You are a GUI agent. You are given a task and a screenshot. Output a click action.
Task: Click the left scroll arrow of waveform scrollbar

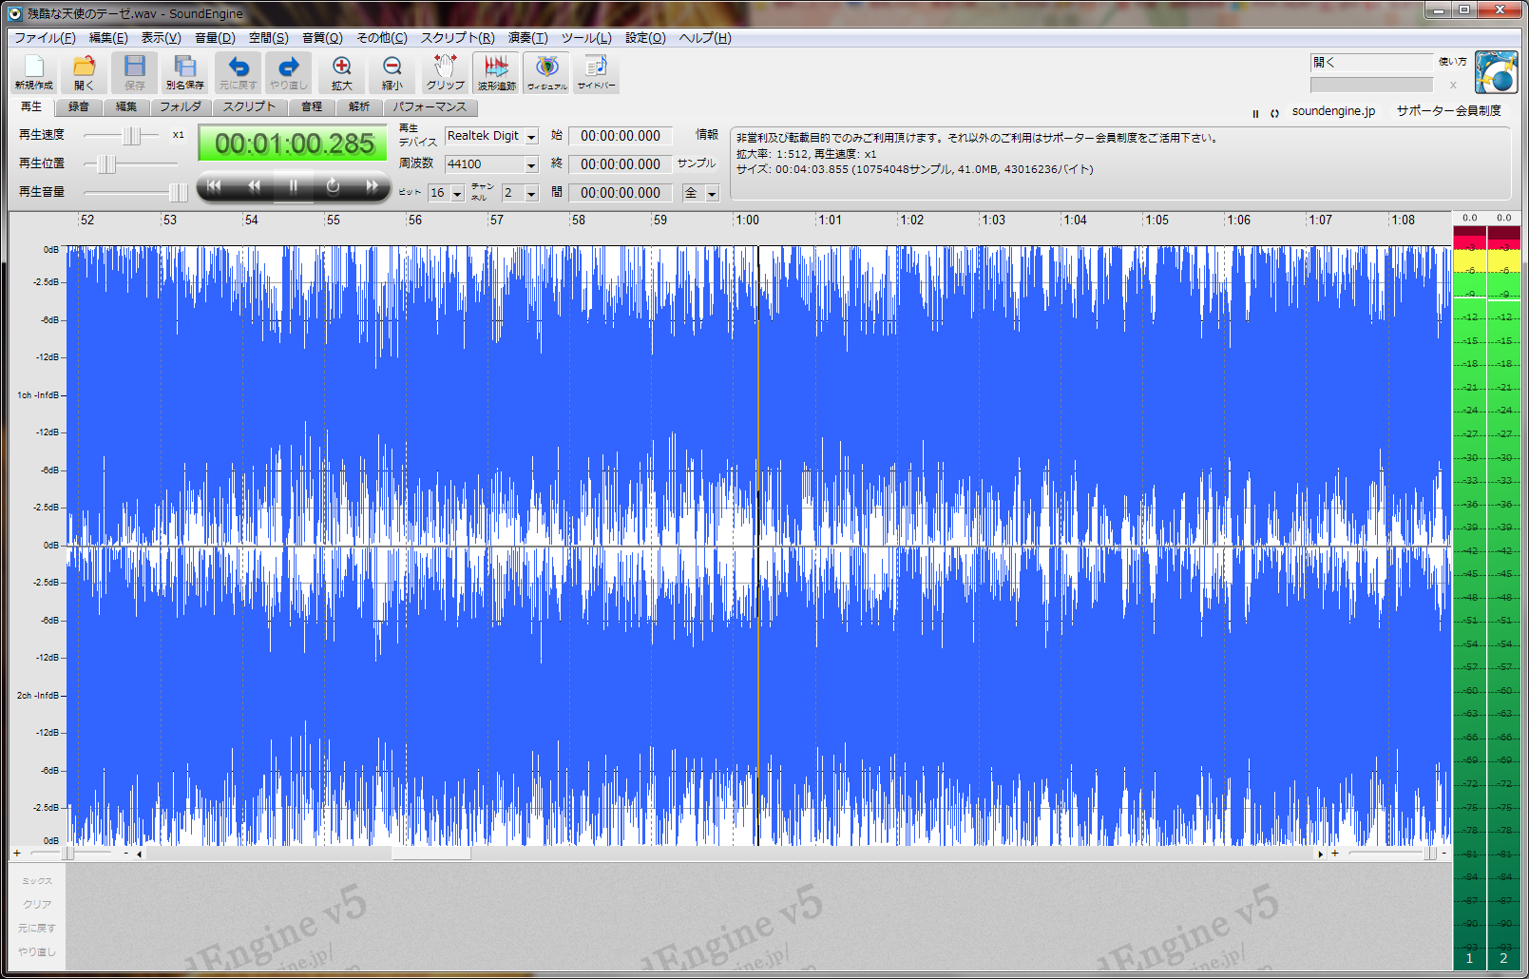pyautogui.click(x=140, y=854)
